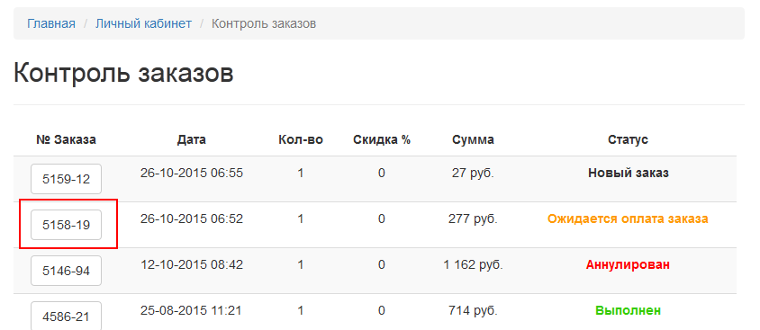Click the Кол-во column header
The width and height of the screenshot is (760, 330).
pyautogui.click(x=301, y=140)
